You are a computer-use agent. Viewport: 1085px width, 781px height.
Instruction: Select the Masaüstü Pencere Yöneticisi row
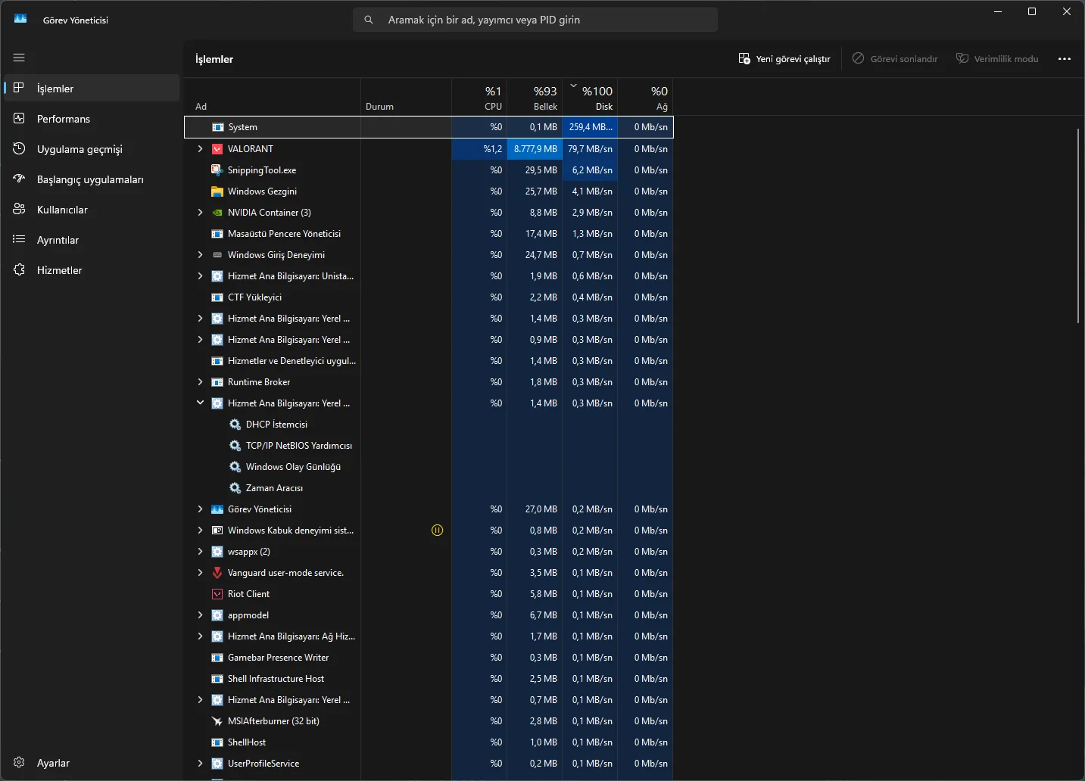(x=429, y=234)
